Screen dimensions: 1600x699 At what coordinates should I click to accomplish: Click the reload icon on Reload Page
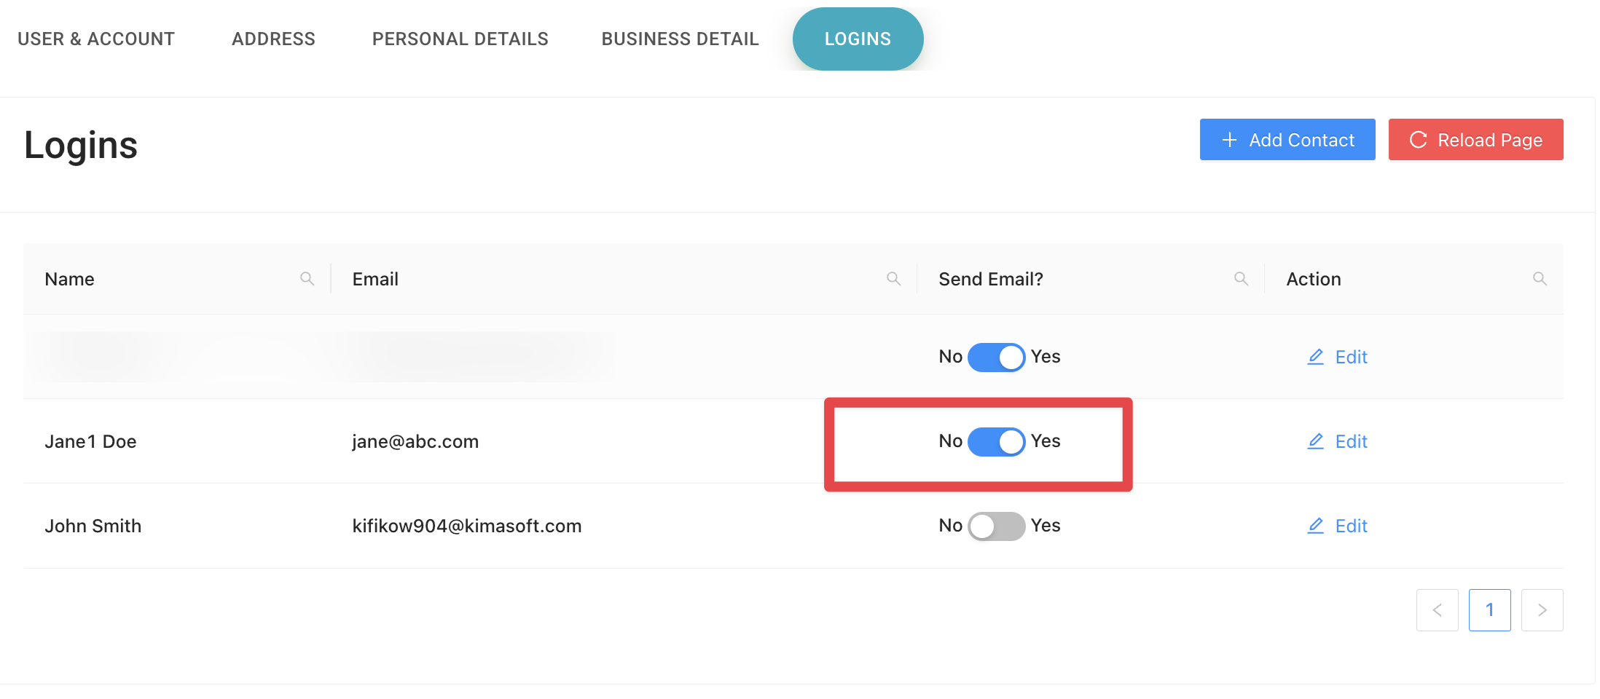1418,140
